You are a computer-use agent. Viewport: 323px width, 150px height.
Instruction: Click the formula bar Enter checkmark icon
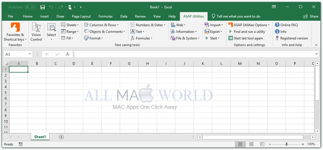click(57, 54)
